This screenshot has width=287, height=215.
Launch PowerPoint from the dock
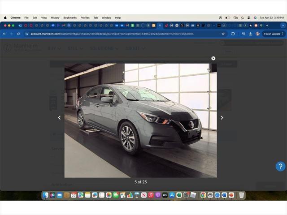pos(231,195)
